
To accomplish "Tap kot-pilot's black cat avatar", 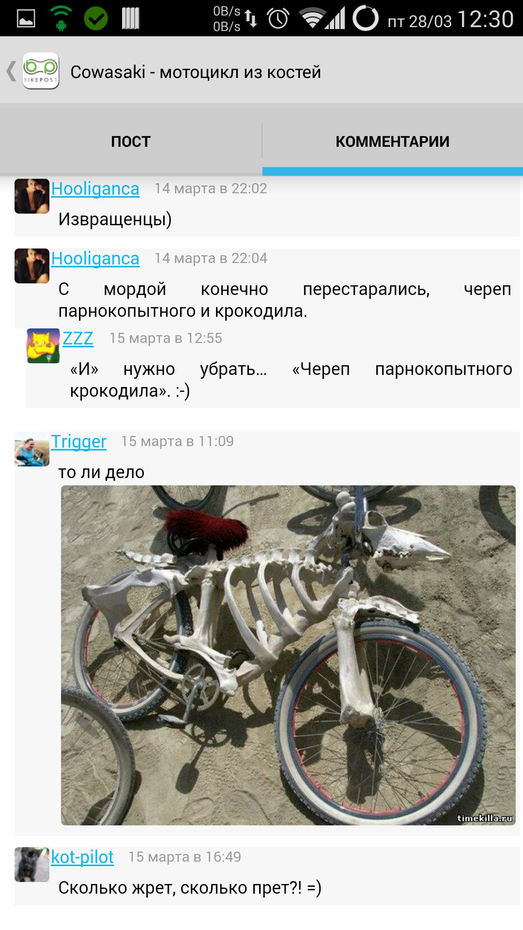I will [32, 865].
